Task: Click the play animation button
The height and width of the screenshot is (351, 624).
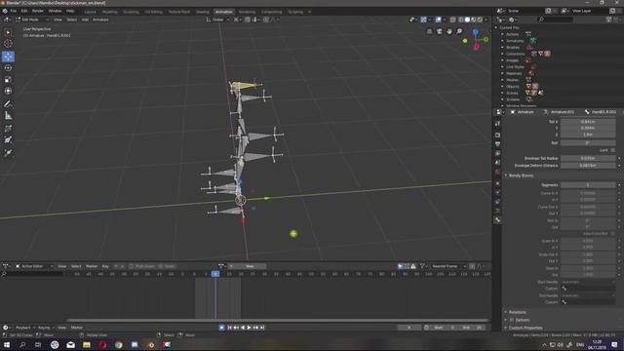Action: pyautogui.click(x=250, y=328)
